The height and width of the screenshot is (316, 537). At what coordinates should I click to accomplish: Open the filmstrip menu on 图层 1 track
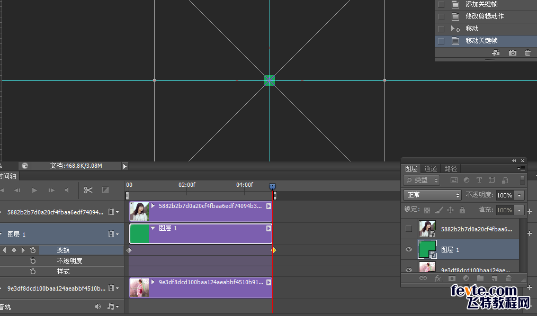114,234
